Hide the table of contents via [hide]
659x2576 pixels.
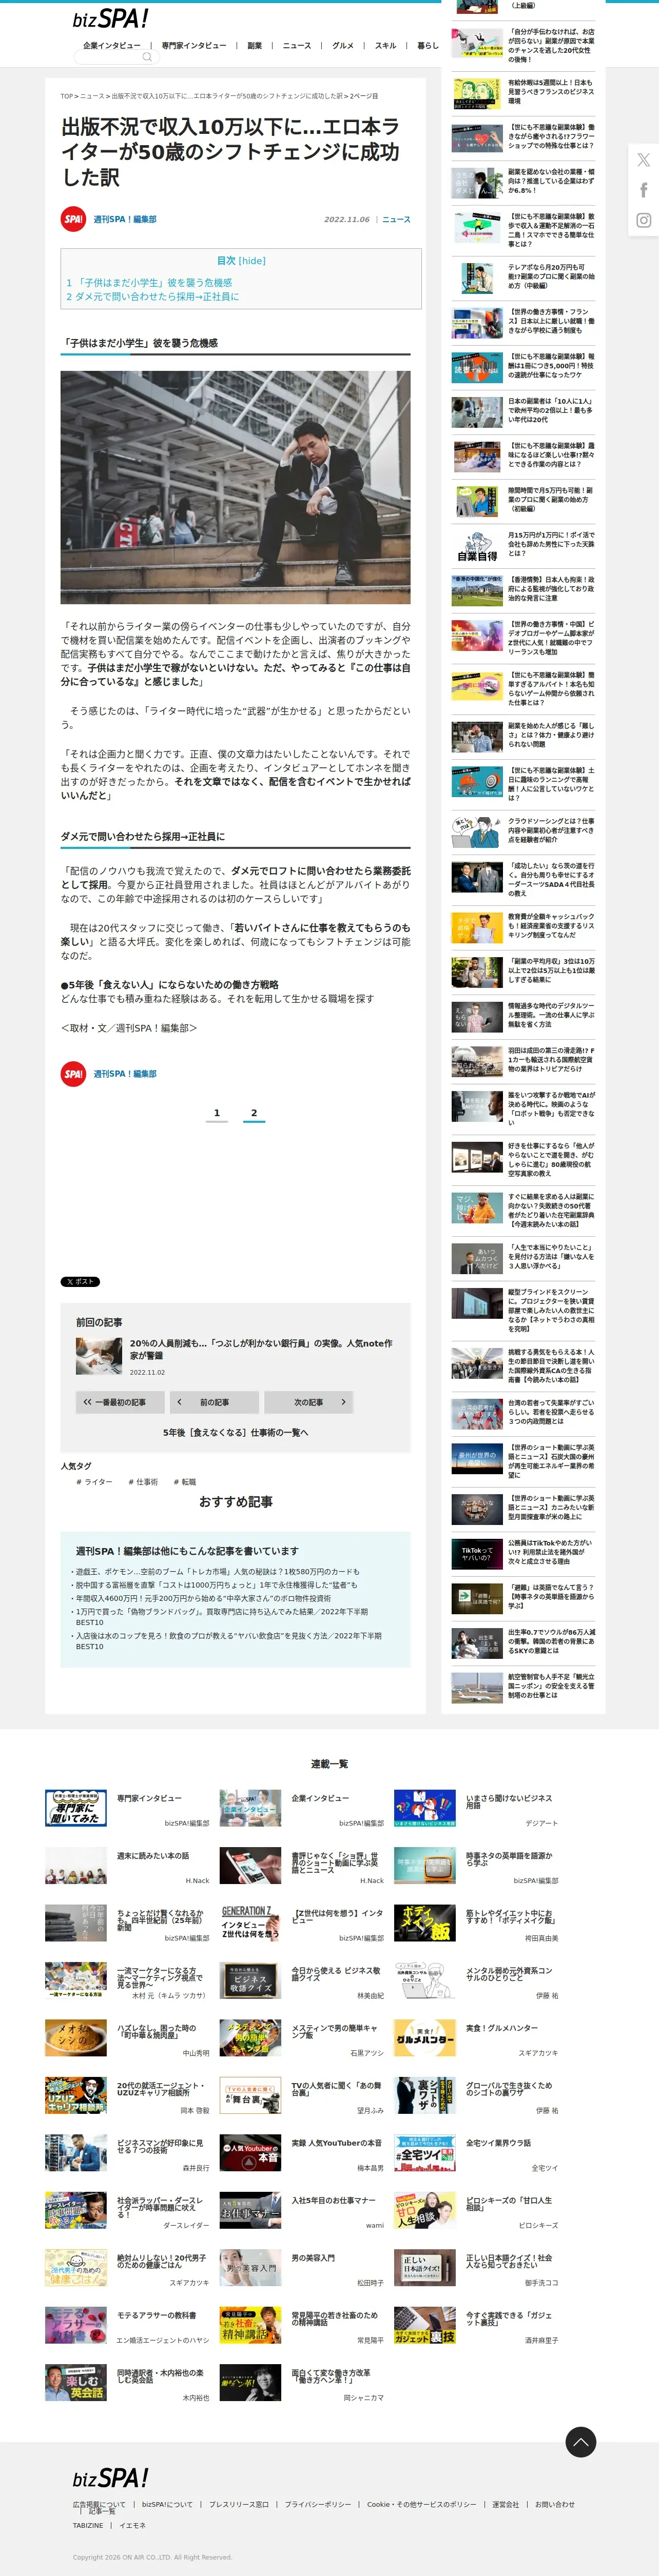[x=253, y=261]
